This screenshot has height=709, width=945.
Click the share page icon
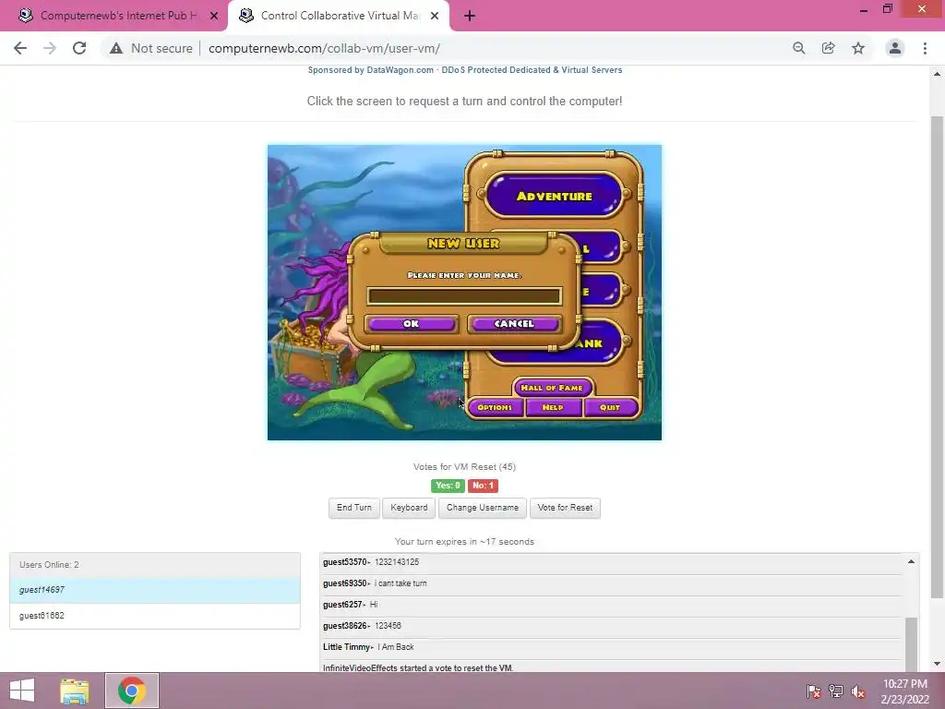[829, 48]
